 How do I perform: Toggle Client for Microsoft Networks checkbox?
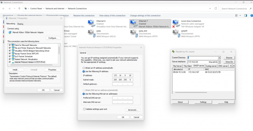tap(10, 45)
